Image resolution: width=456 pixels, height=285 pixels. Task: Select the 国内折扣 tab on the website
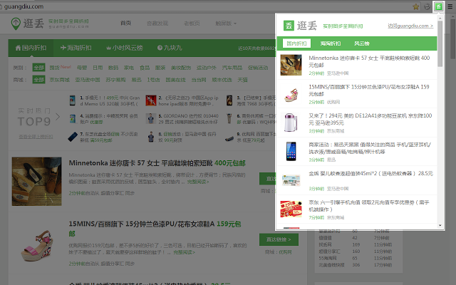(31, 48)
